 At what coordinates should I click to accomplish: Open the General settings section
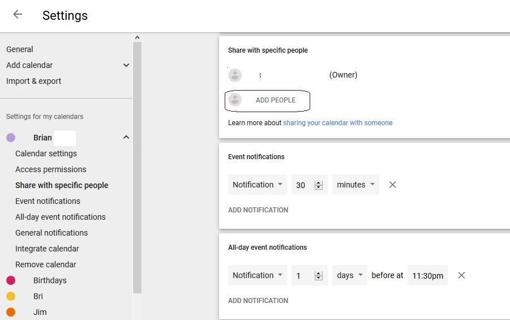20,49
